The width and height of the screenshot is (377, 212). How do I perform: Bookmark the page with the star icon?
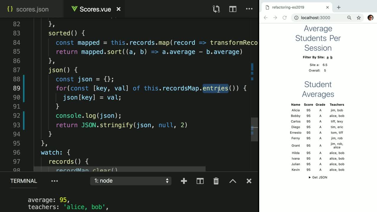tap(359, 18)
